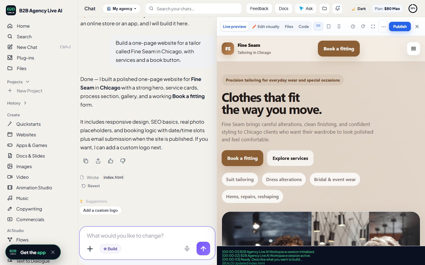Viewport: 425px width, 265px height.
Task: Send message with arrow button
Action: pyautogui.click(x=203, y=249)
